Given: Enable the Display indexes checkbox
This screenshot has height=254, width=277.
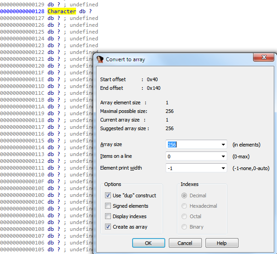Looking at the screenshot, I should click(108, 216).
